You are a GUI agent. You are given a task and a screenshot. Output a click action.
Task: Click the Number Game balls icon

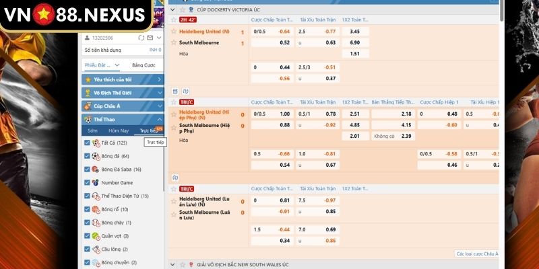click(x=96, y=182)
